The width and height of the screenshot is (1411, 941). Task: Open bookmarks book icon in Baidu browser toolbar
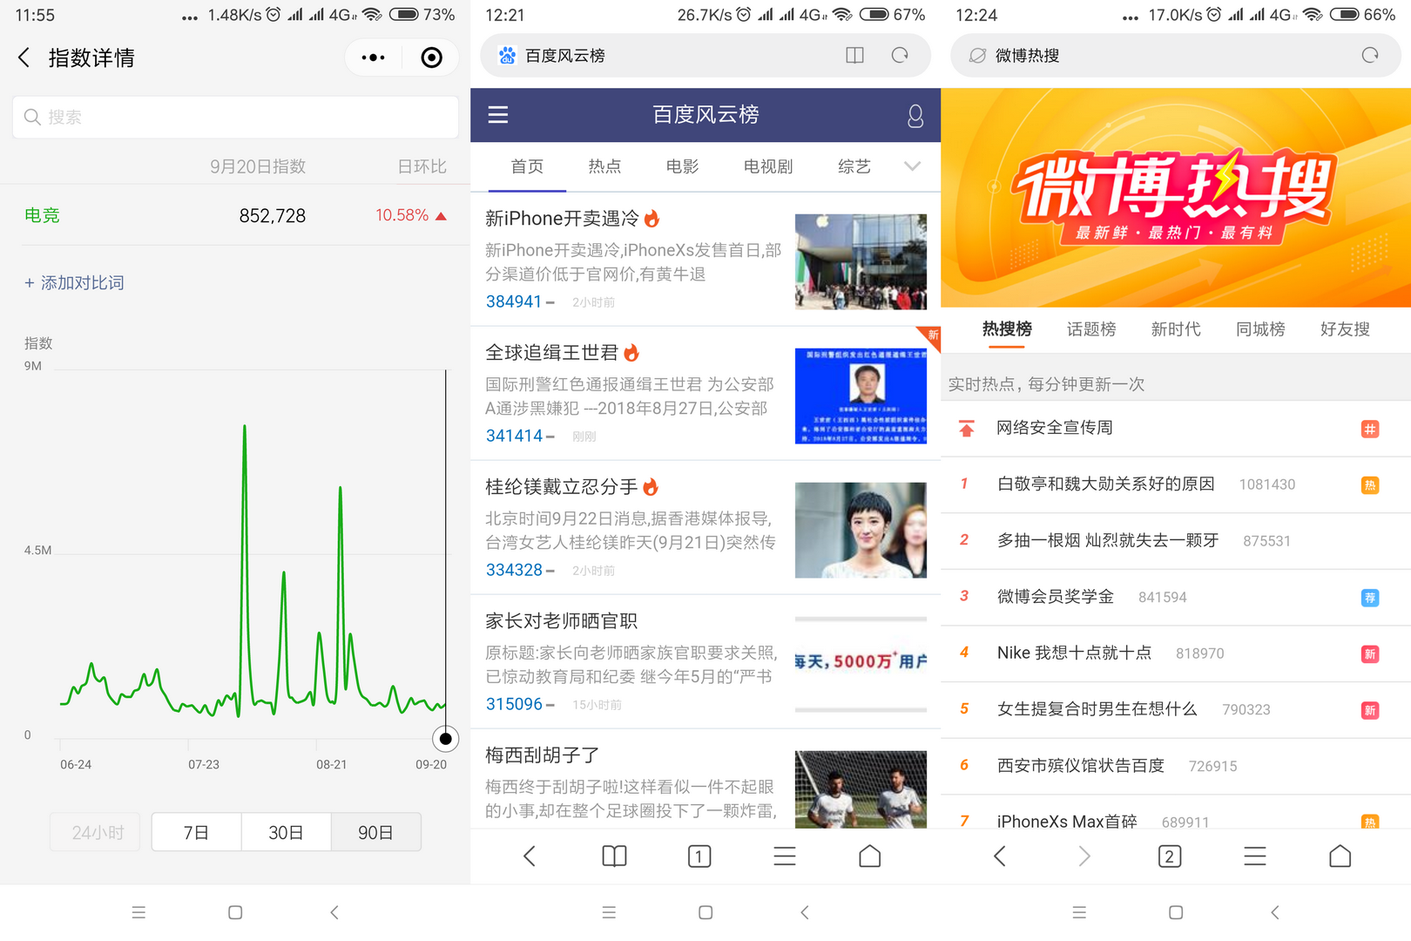[614, 856]
